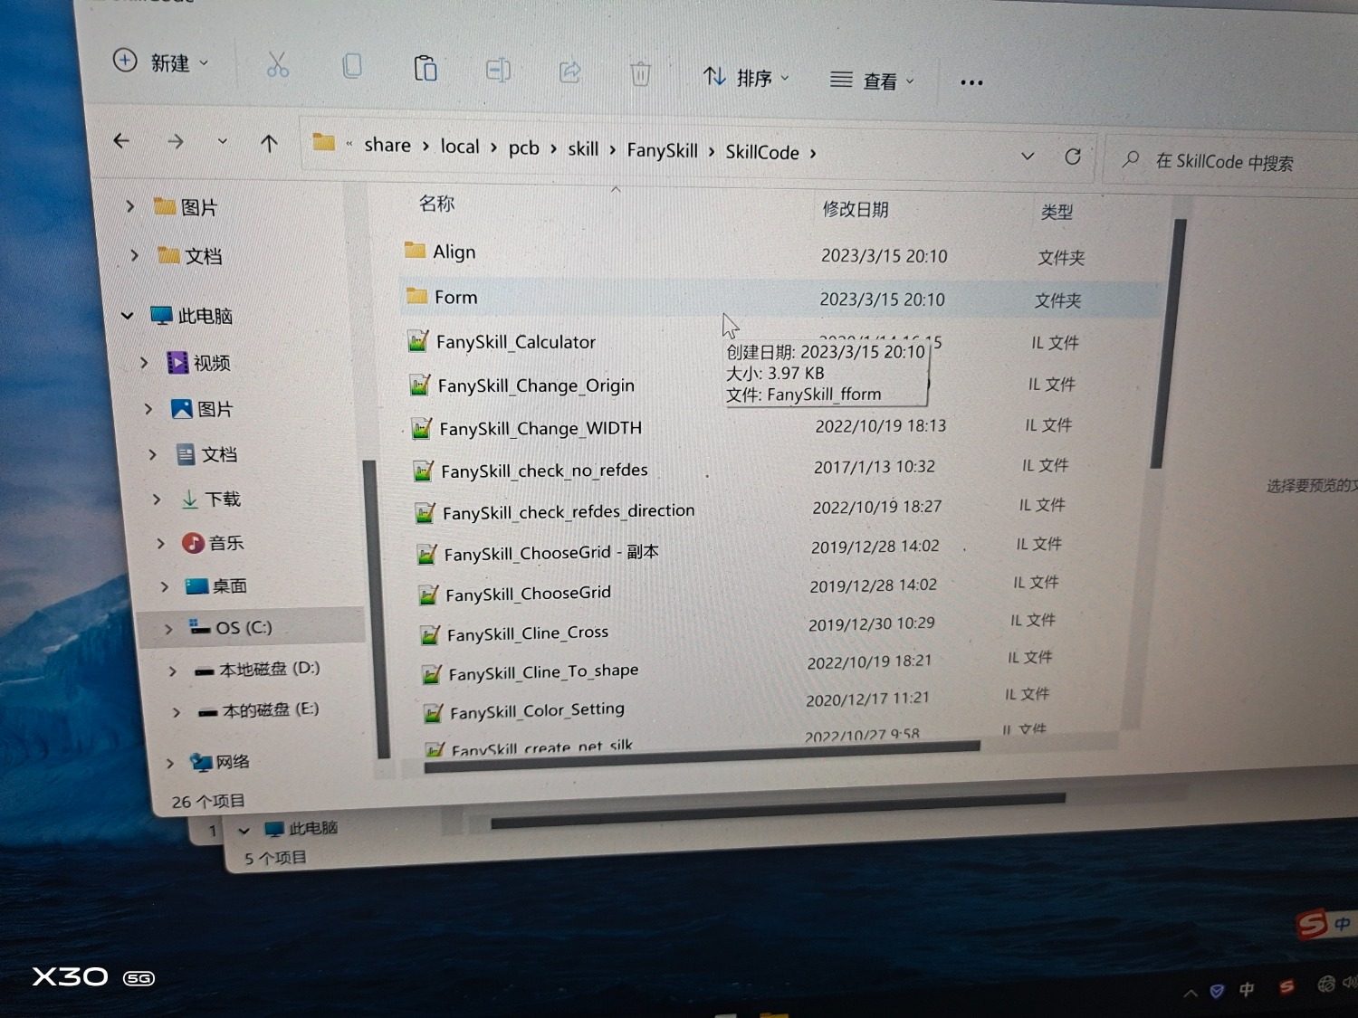Click the Paste clipboard icon
The height and width of the screenshot is (1018, 1358).
(426, 68)
